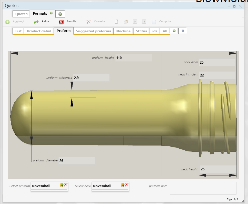Click the green Salva arrow icon
Image resolution: width=248 pixels, height=204 pixels.
click(36, 22)
